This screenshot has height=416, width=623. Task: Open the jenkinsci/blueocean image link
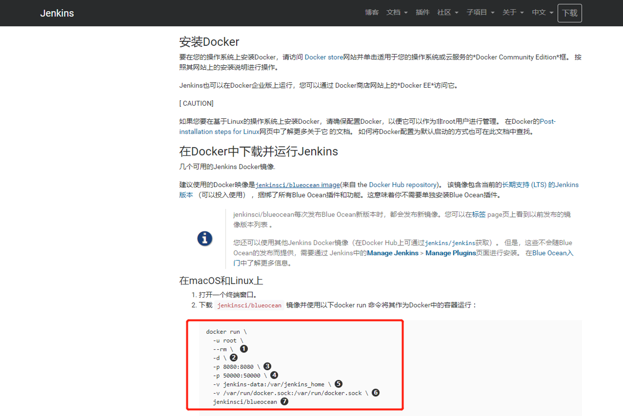click(297, 185)
